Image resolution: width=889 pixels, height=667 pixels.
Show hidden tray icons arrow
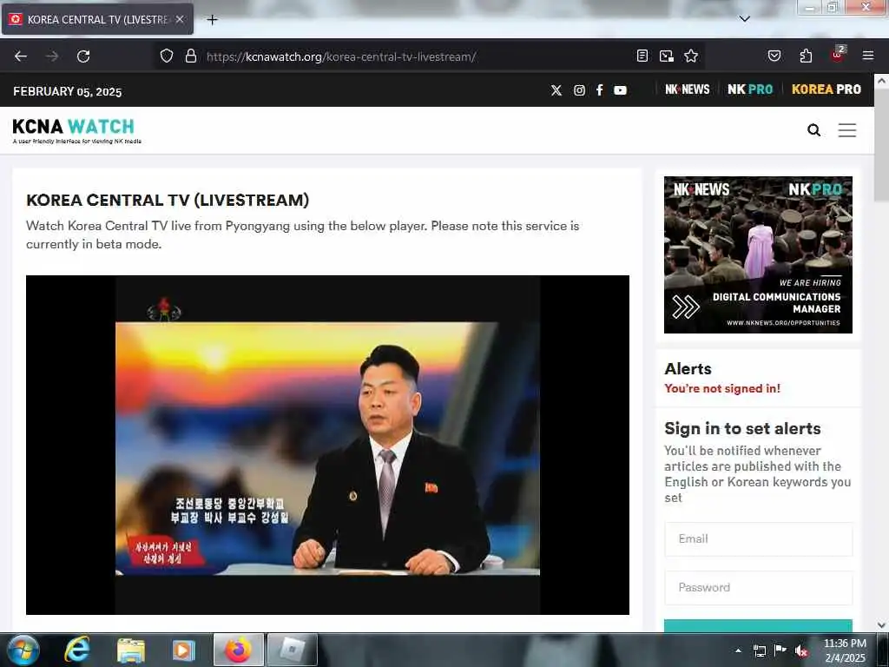point(738,650)
